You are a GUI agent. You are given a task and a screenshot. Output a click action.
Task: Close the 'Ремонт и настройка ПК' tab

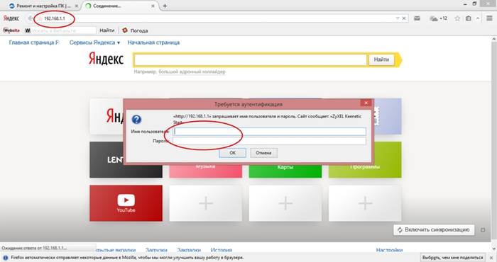tap(77, 6)
